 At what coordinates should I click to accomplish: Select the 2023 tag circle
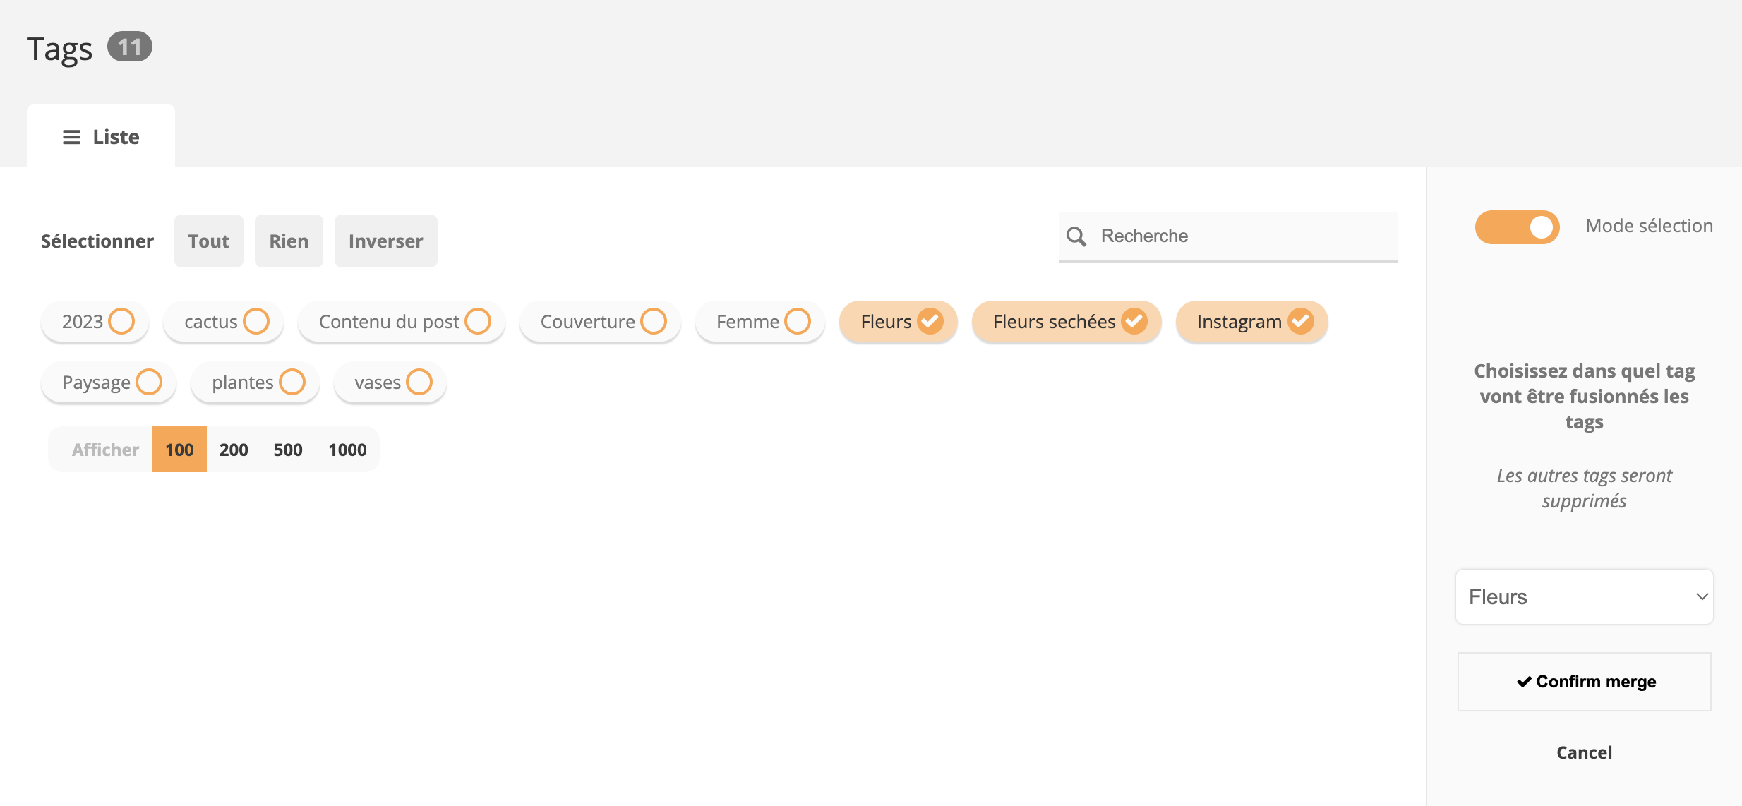122,321
